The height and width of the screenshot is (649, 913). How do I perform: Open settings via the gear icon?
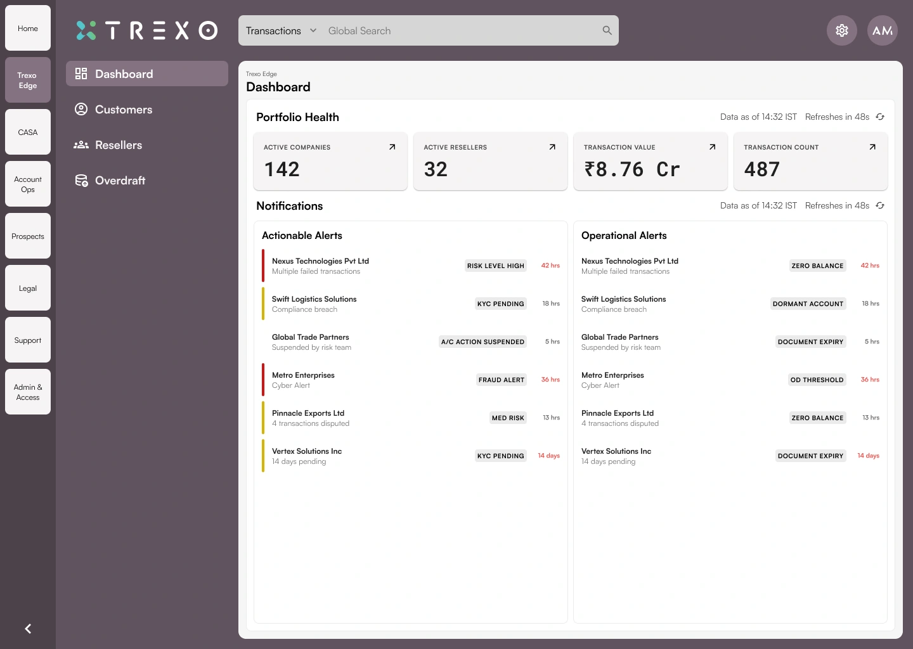tap(842, 30)
